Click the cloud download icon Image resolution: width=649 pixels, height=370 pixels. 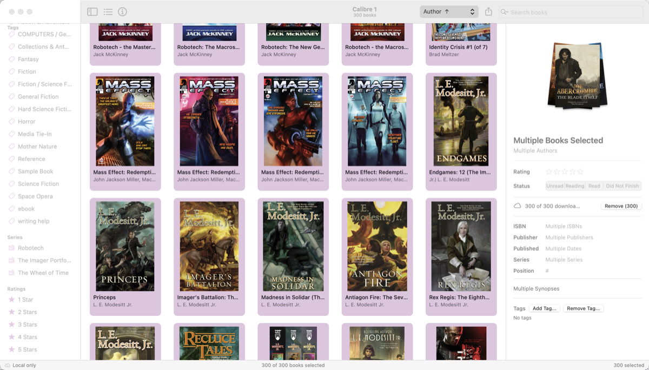tap(518, 206)
